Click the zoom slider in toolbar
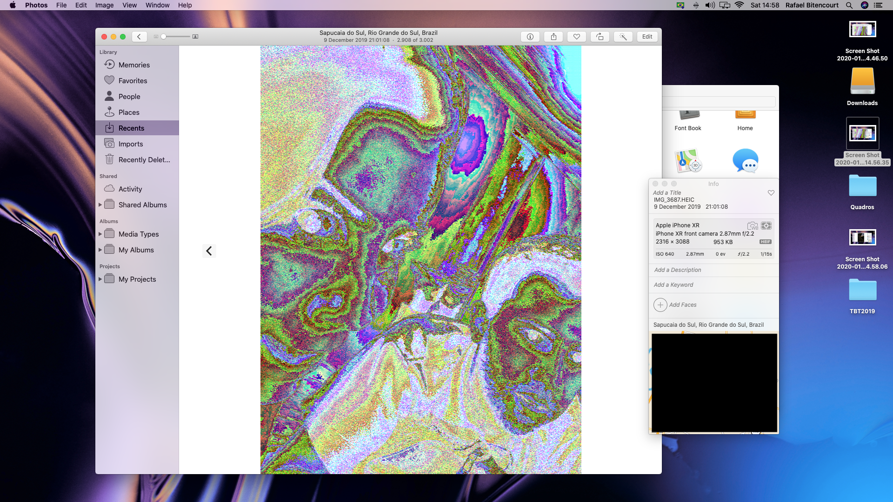The image size is (893, 502). (x=176, y=37)
